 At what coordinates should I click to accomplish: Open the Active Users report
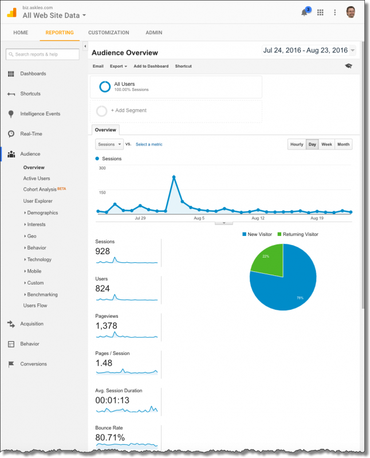click(37, 179)
